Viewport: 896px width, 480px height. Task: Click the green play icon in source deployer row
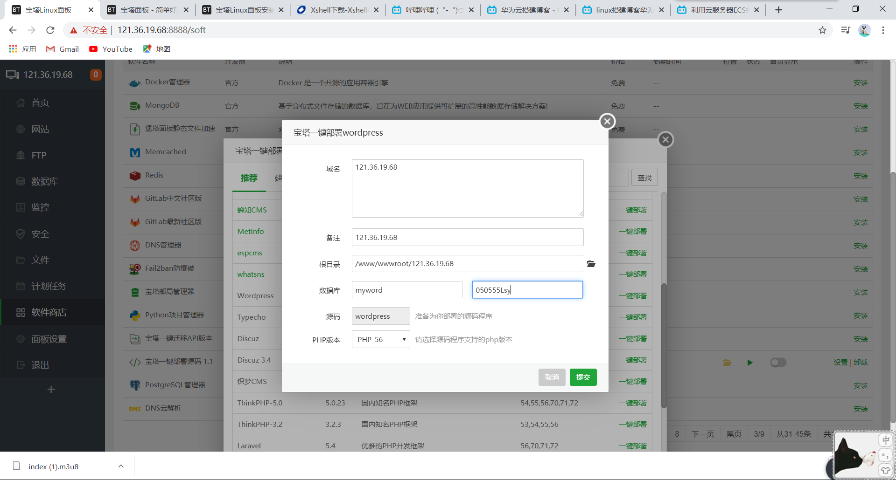click(x=750, y=363)
